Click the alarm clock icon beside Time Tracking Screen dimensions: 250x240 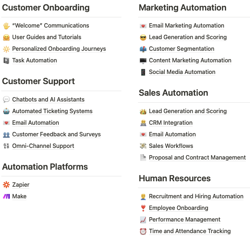(x=143, y=231)
